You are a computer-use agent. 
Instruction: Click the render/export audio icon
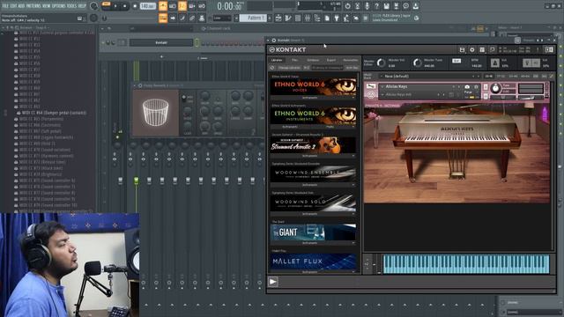coord(396,6)
